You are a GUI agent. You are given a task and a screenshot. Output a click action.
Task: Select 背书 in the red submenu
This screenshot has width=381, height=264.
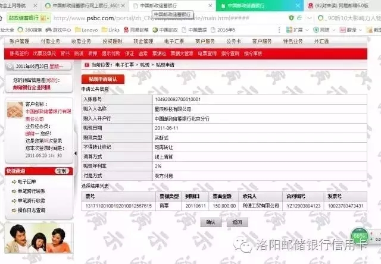coord(65,54)
